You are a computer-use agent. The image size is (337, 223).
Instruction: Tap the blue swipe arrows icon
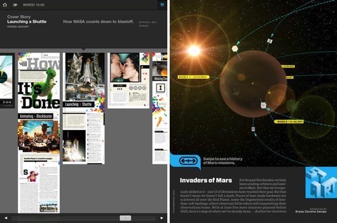click(188, 161)
